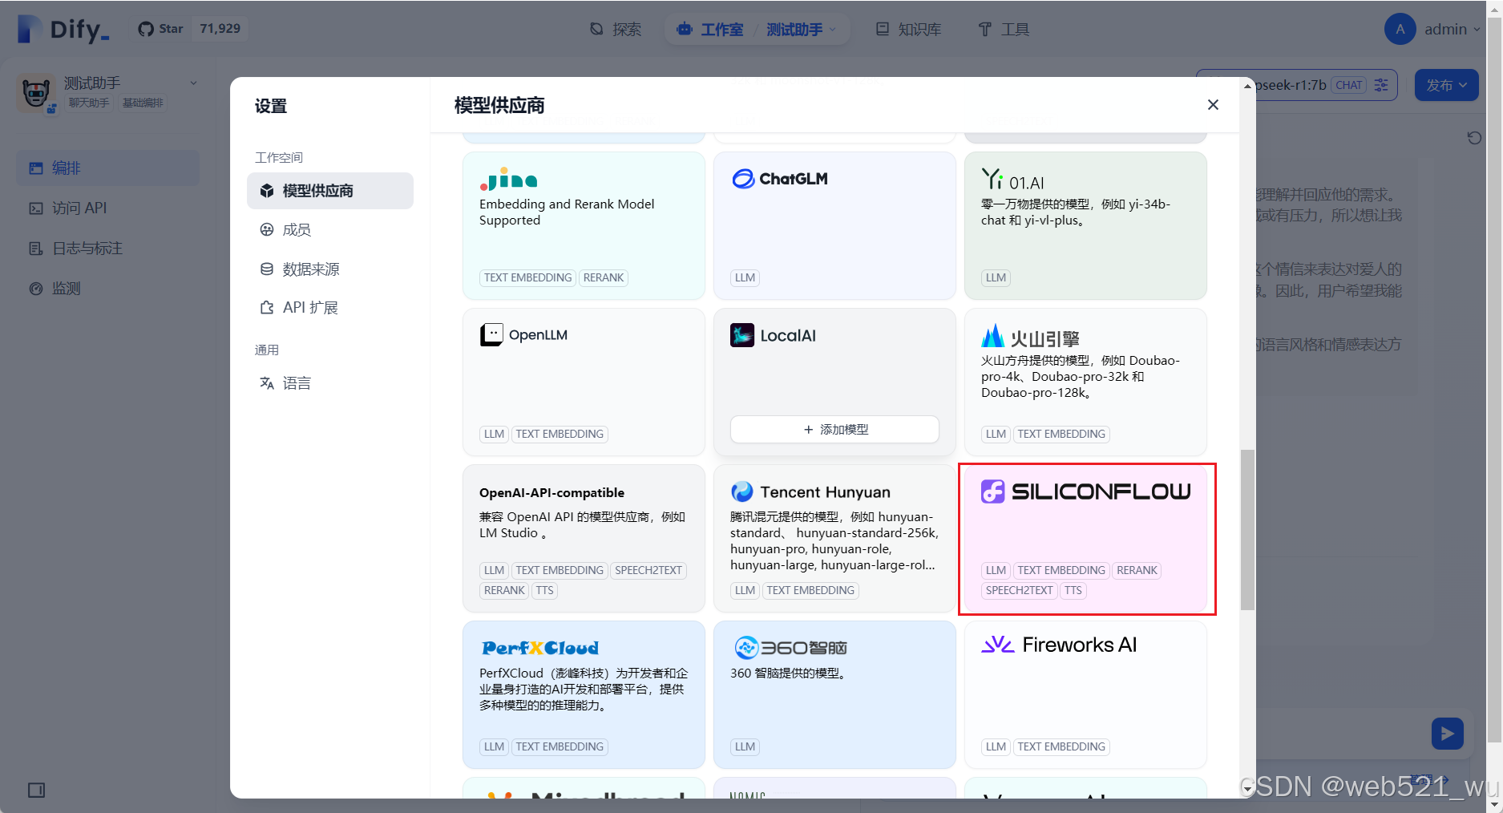The image size is (1503, 813).
Task: Click SPEECH2TEXT tag on SiliconFlow card
Action: click(1019, 590)
